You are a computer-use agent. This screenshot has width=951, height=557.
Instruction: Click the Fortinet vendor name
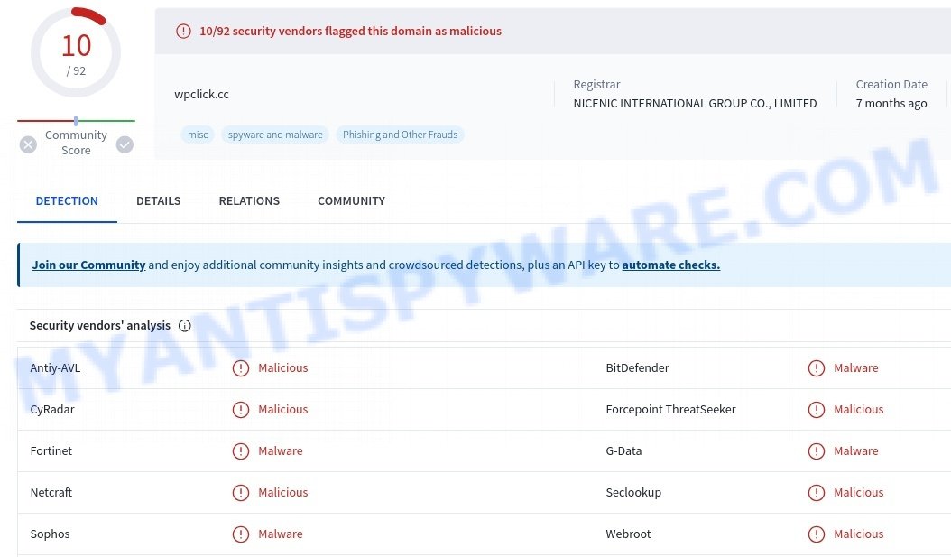51,450
